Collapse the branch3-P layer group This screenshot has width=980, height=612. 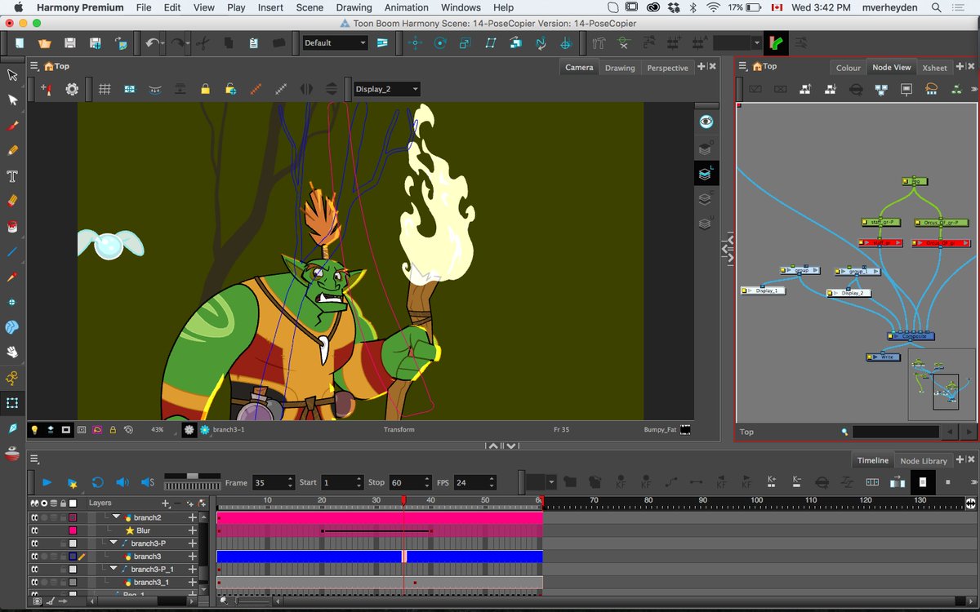click(114, 543)
